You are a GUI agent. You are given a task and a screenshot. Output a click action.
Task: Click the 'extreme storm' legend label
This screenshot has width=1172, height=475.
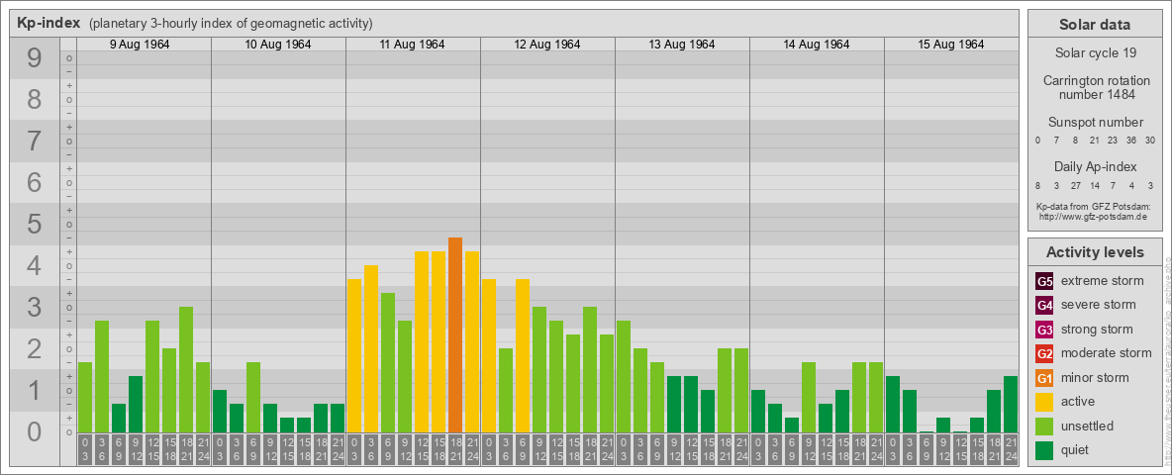(x=1103, y=281)
